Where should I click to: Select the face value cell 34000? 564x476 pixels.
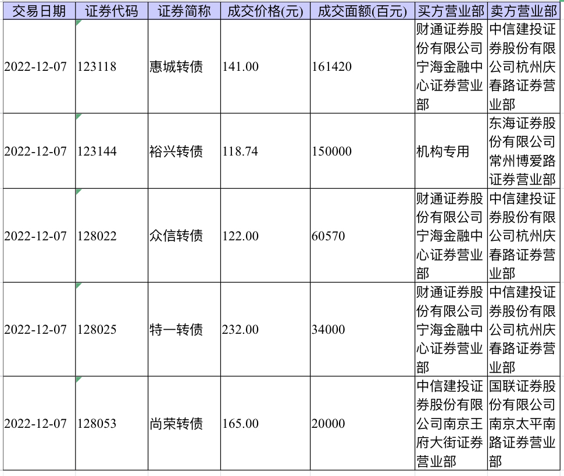tap(363, 329)
